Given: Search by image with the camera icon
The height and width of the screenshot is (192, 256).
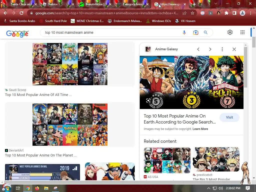Looking at the screenshot, I should click(195, 32).
